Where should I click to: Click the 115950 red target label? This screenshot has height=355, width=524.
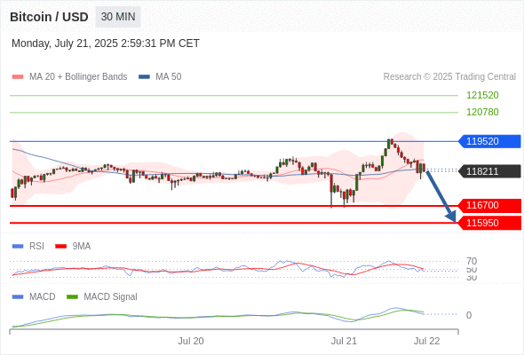tap(489, 223)
